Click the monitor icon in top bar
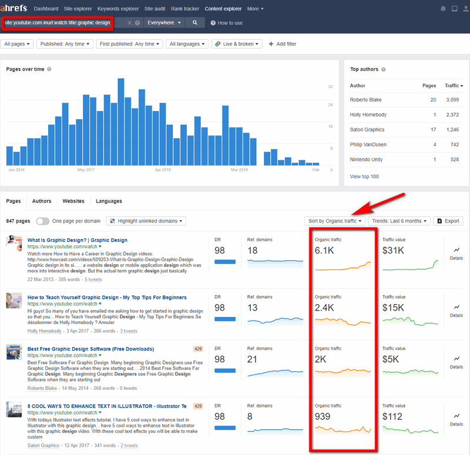Image resolution: width=470 pixels, height=455 pixels. point(455,9)
